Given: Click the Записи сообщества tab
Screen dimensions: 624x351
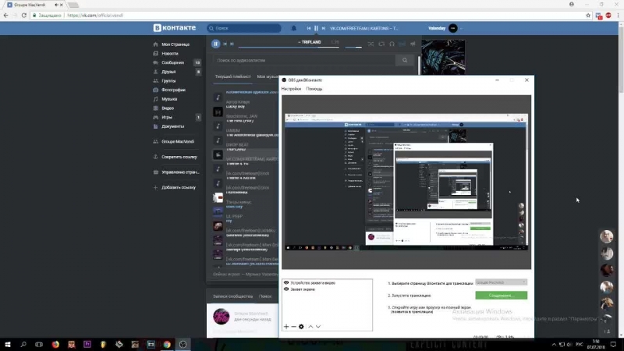Looking at the screenshot, I should point(232,296).
